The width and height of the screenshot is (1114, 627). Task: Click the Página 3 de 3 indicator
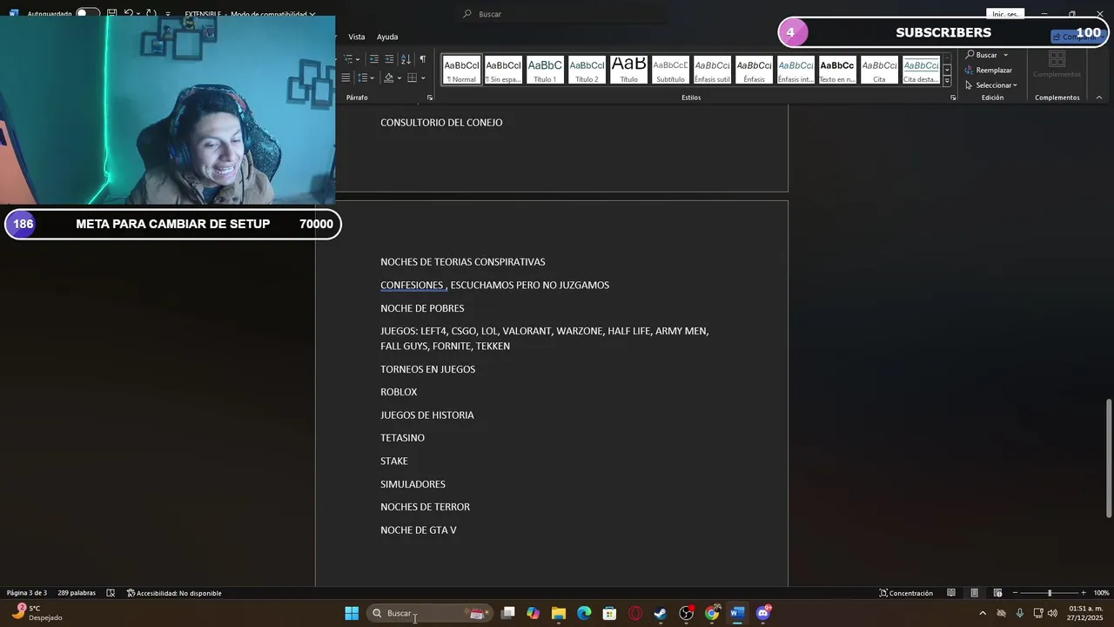tap(27, 593)
